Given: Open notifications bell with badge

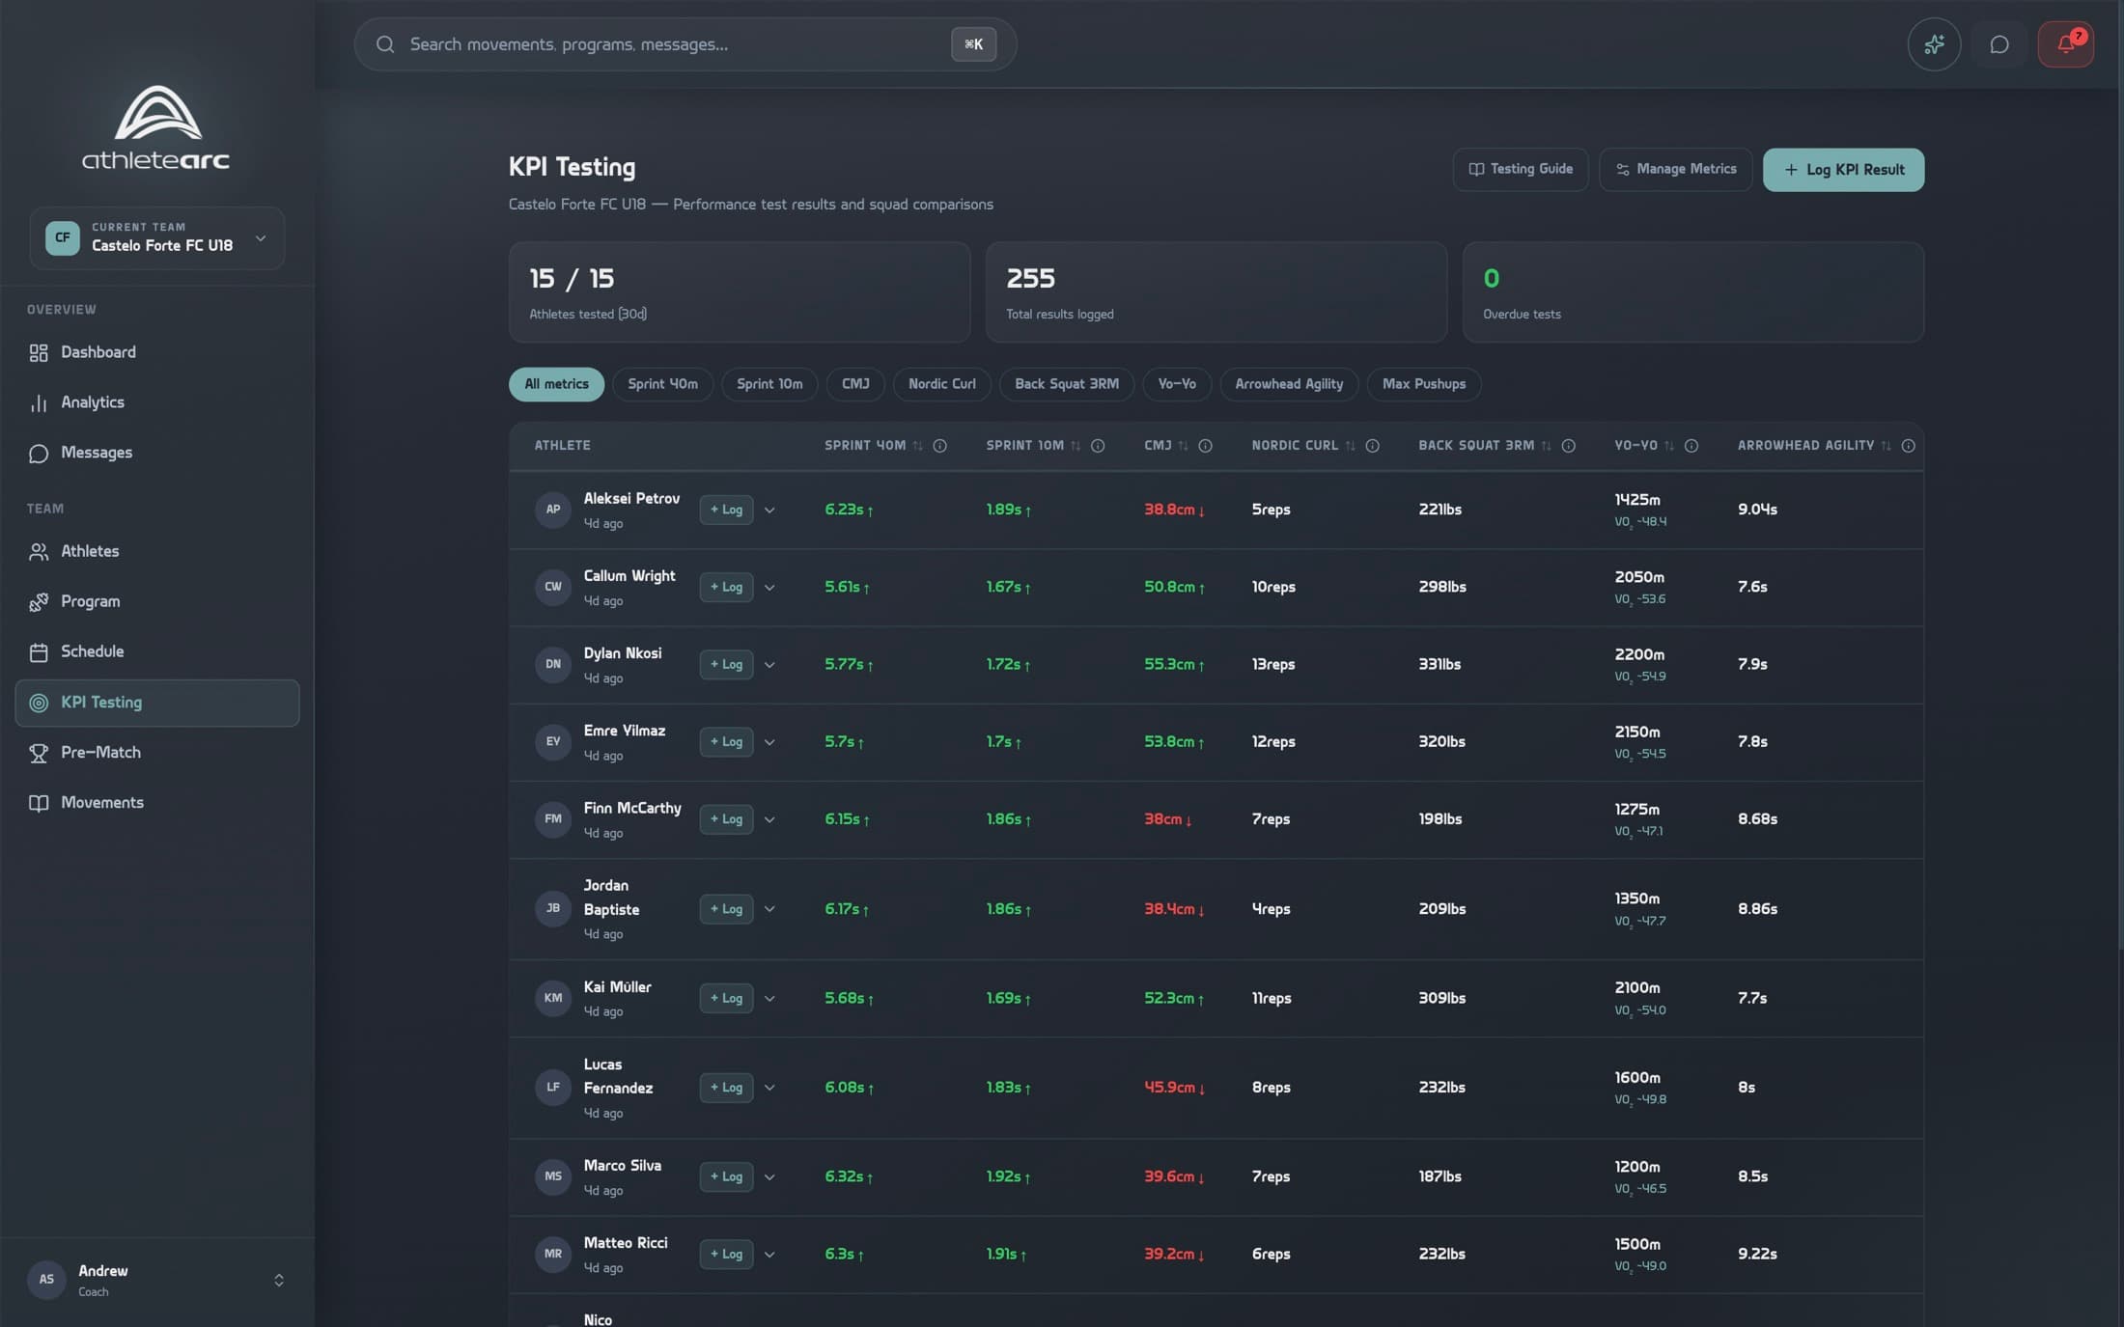Looking at the screenshot, I should 2065,44.
